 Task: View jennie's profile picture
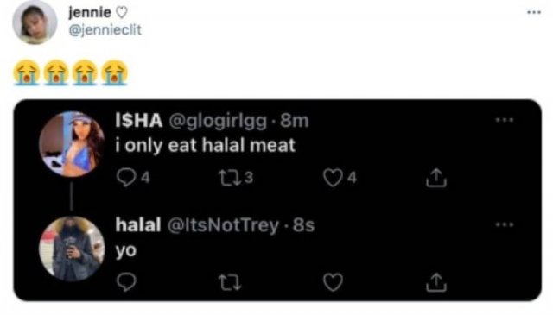click(x=35, y=22)
